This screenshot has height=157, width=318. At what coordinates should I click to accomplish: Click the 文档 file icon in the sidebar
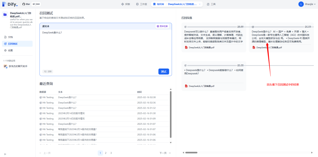point(5,37)
